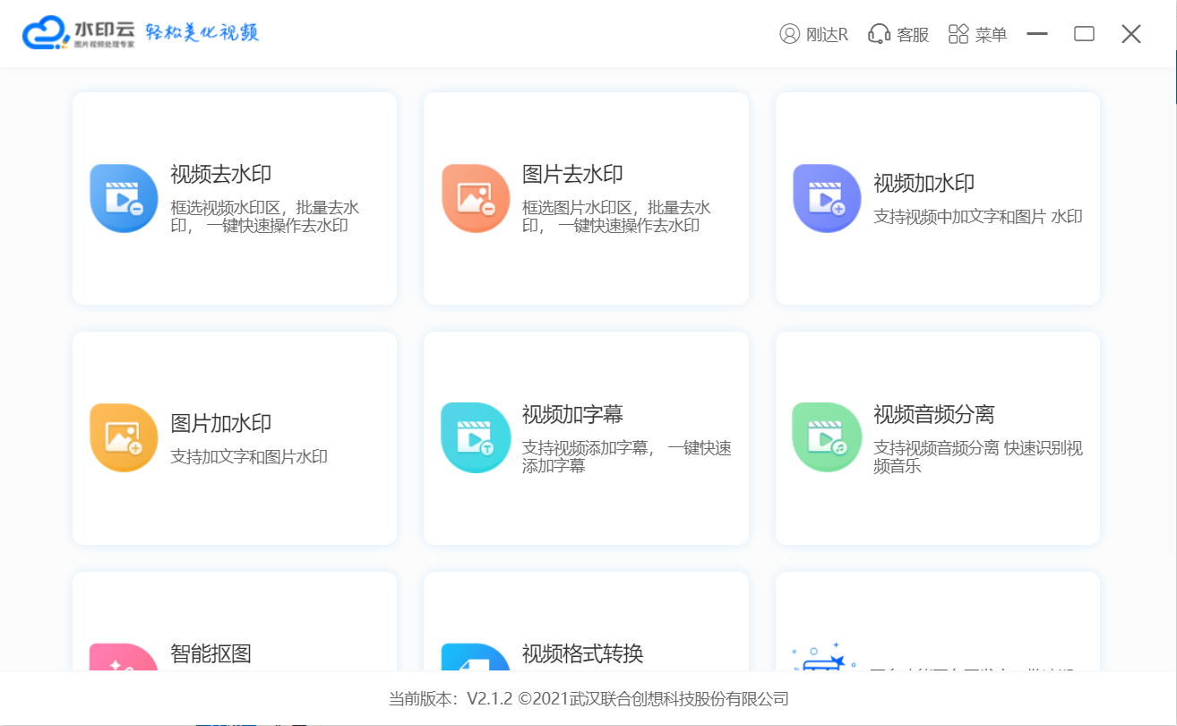
Task: Select the 视频加水印 title text
Action: click(924, 184)
